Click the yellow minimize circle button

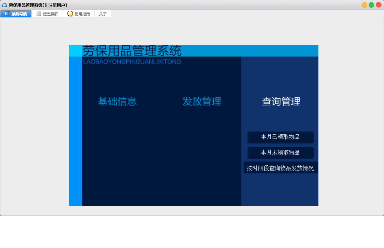(364, 5)
